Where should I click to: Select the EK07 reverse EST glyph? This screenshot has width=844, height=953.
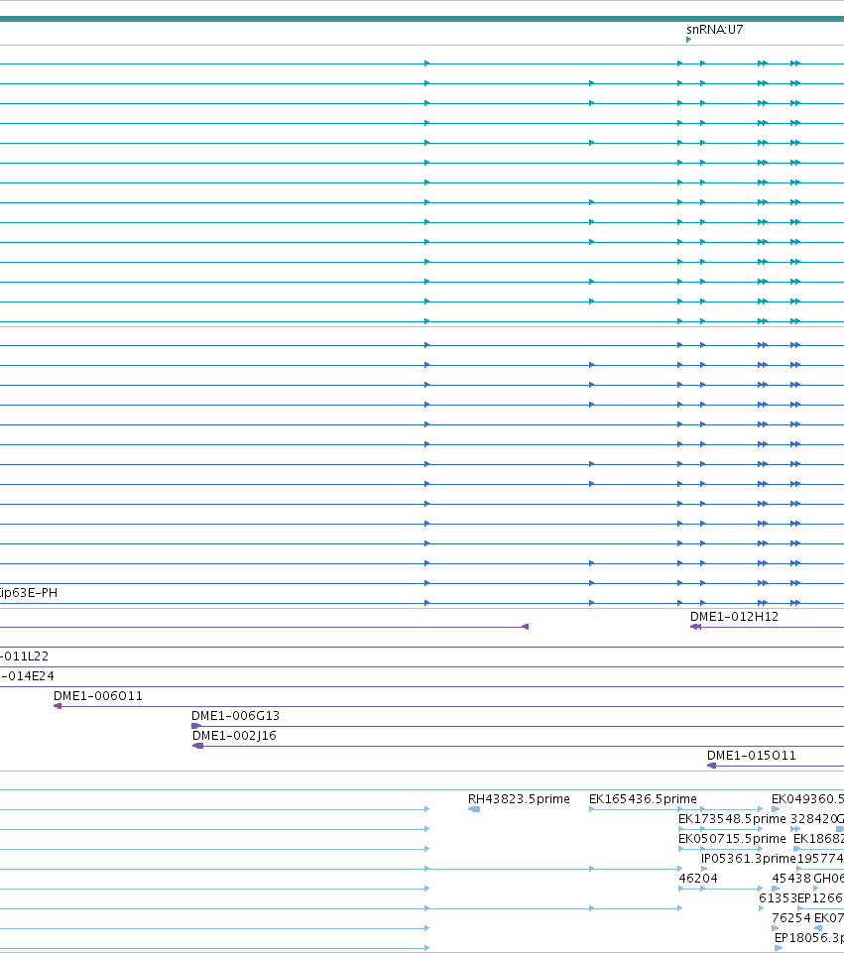pos(818,928)
